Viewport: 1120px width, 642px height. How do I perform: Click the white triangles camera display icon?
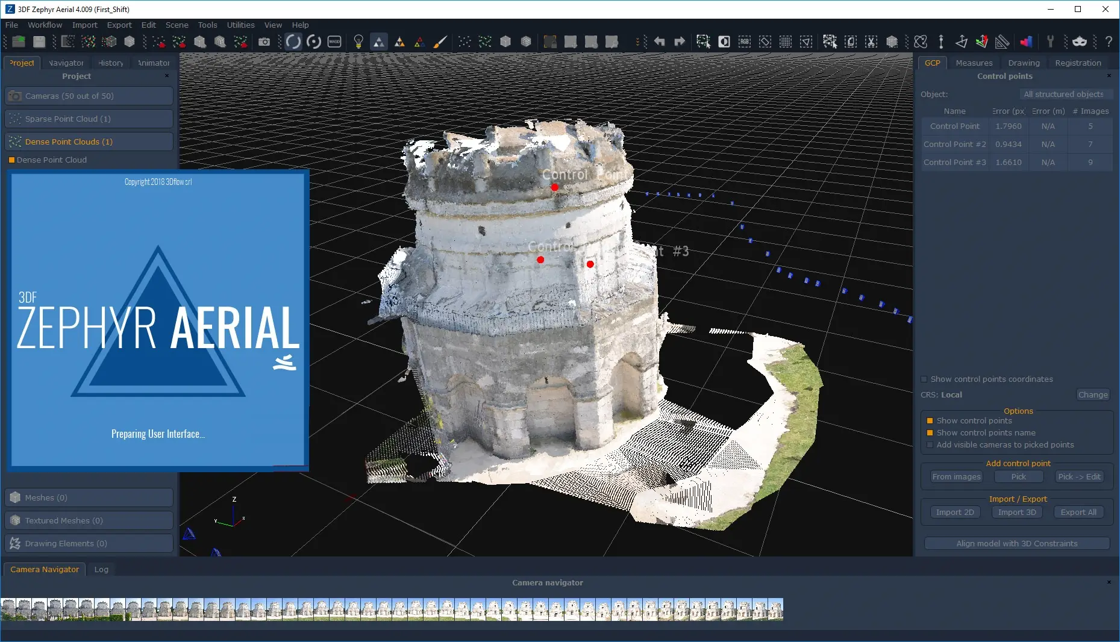click(x=378, y=42)
